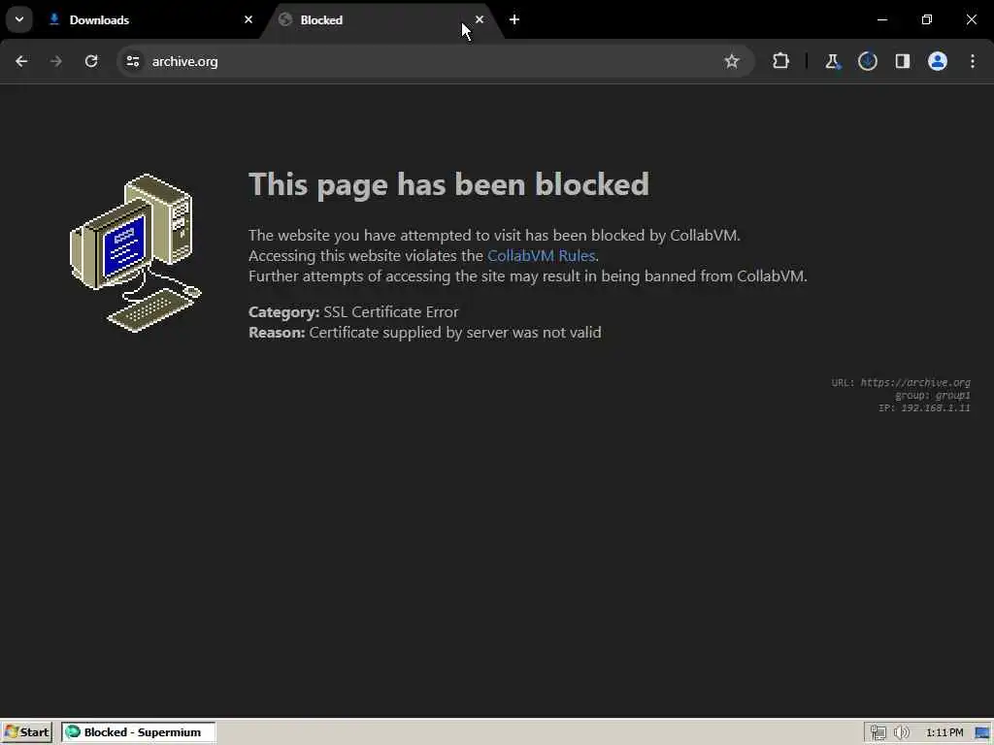Image resolution: width=994 pixels, height=745 pixels.
Task: Click the 'group: group1' text
Action: click(x=932, y=396)
